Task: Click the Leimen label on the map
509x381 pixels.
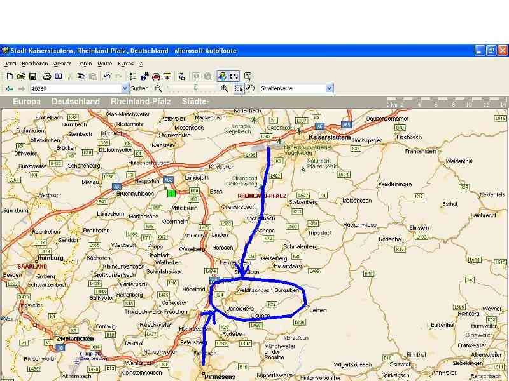Action: (x=318, y=310)
